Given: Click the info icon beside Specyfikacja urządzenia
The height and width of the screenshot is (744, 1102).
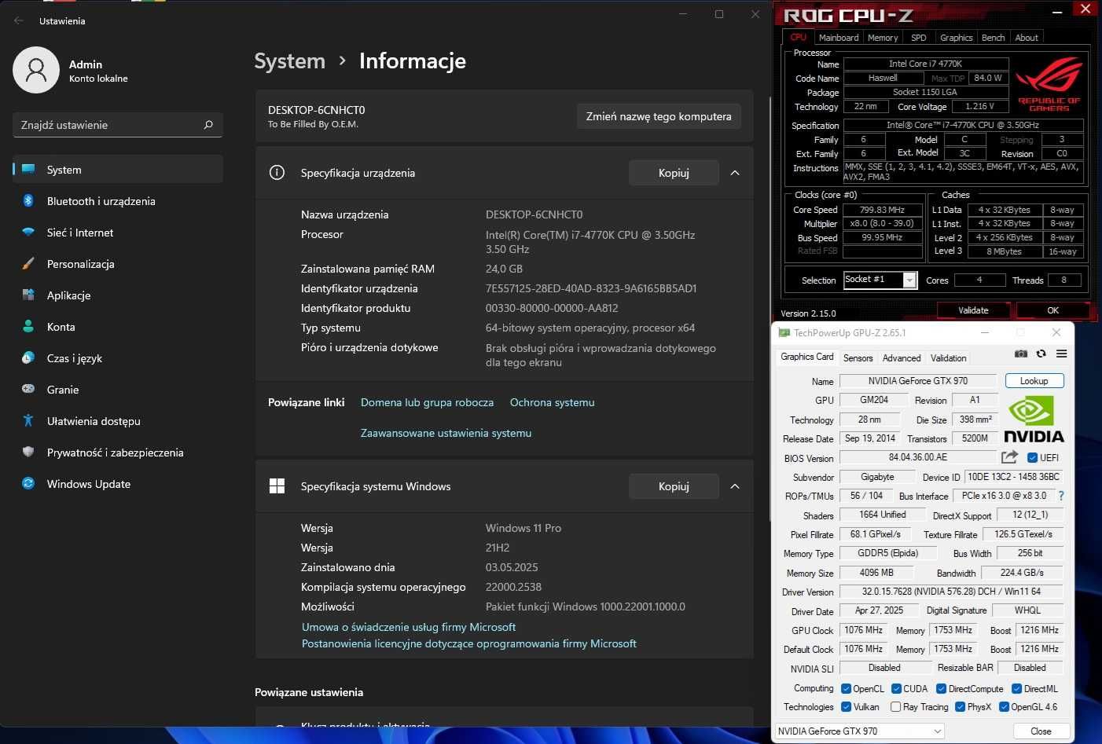Looking at the screenshot, I should tap(277, 173).
